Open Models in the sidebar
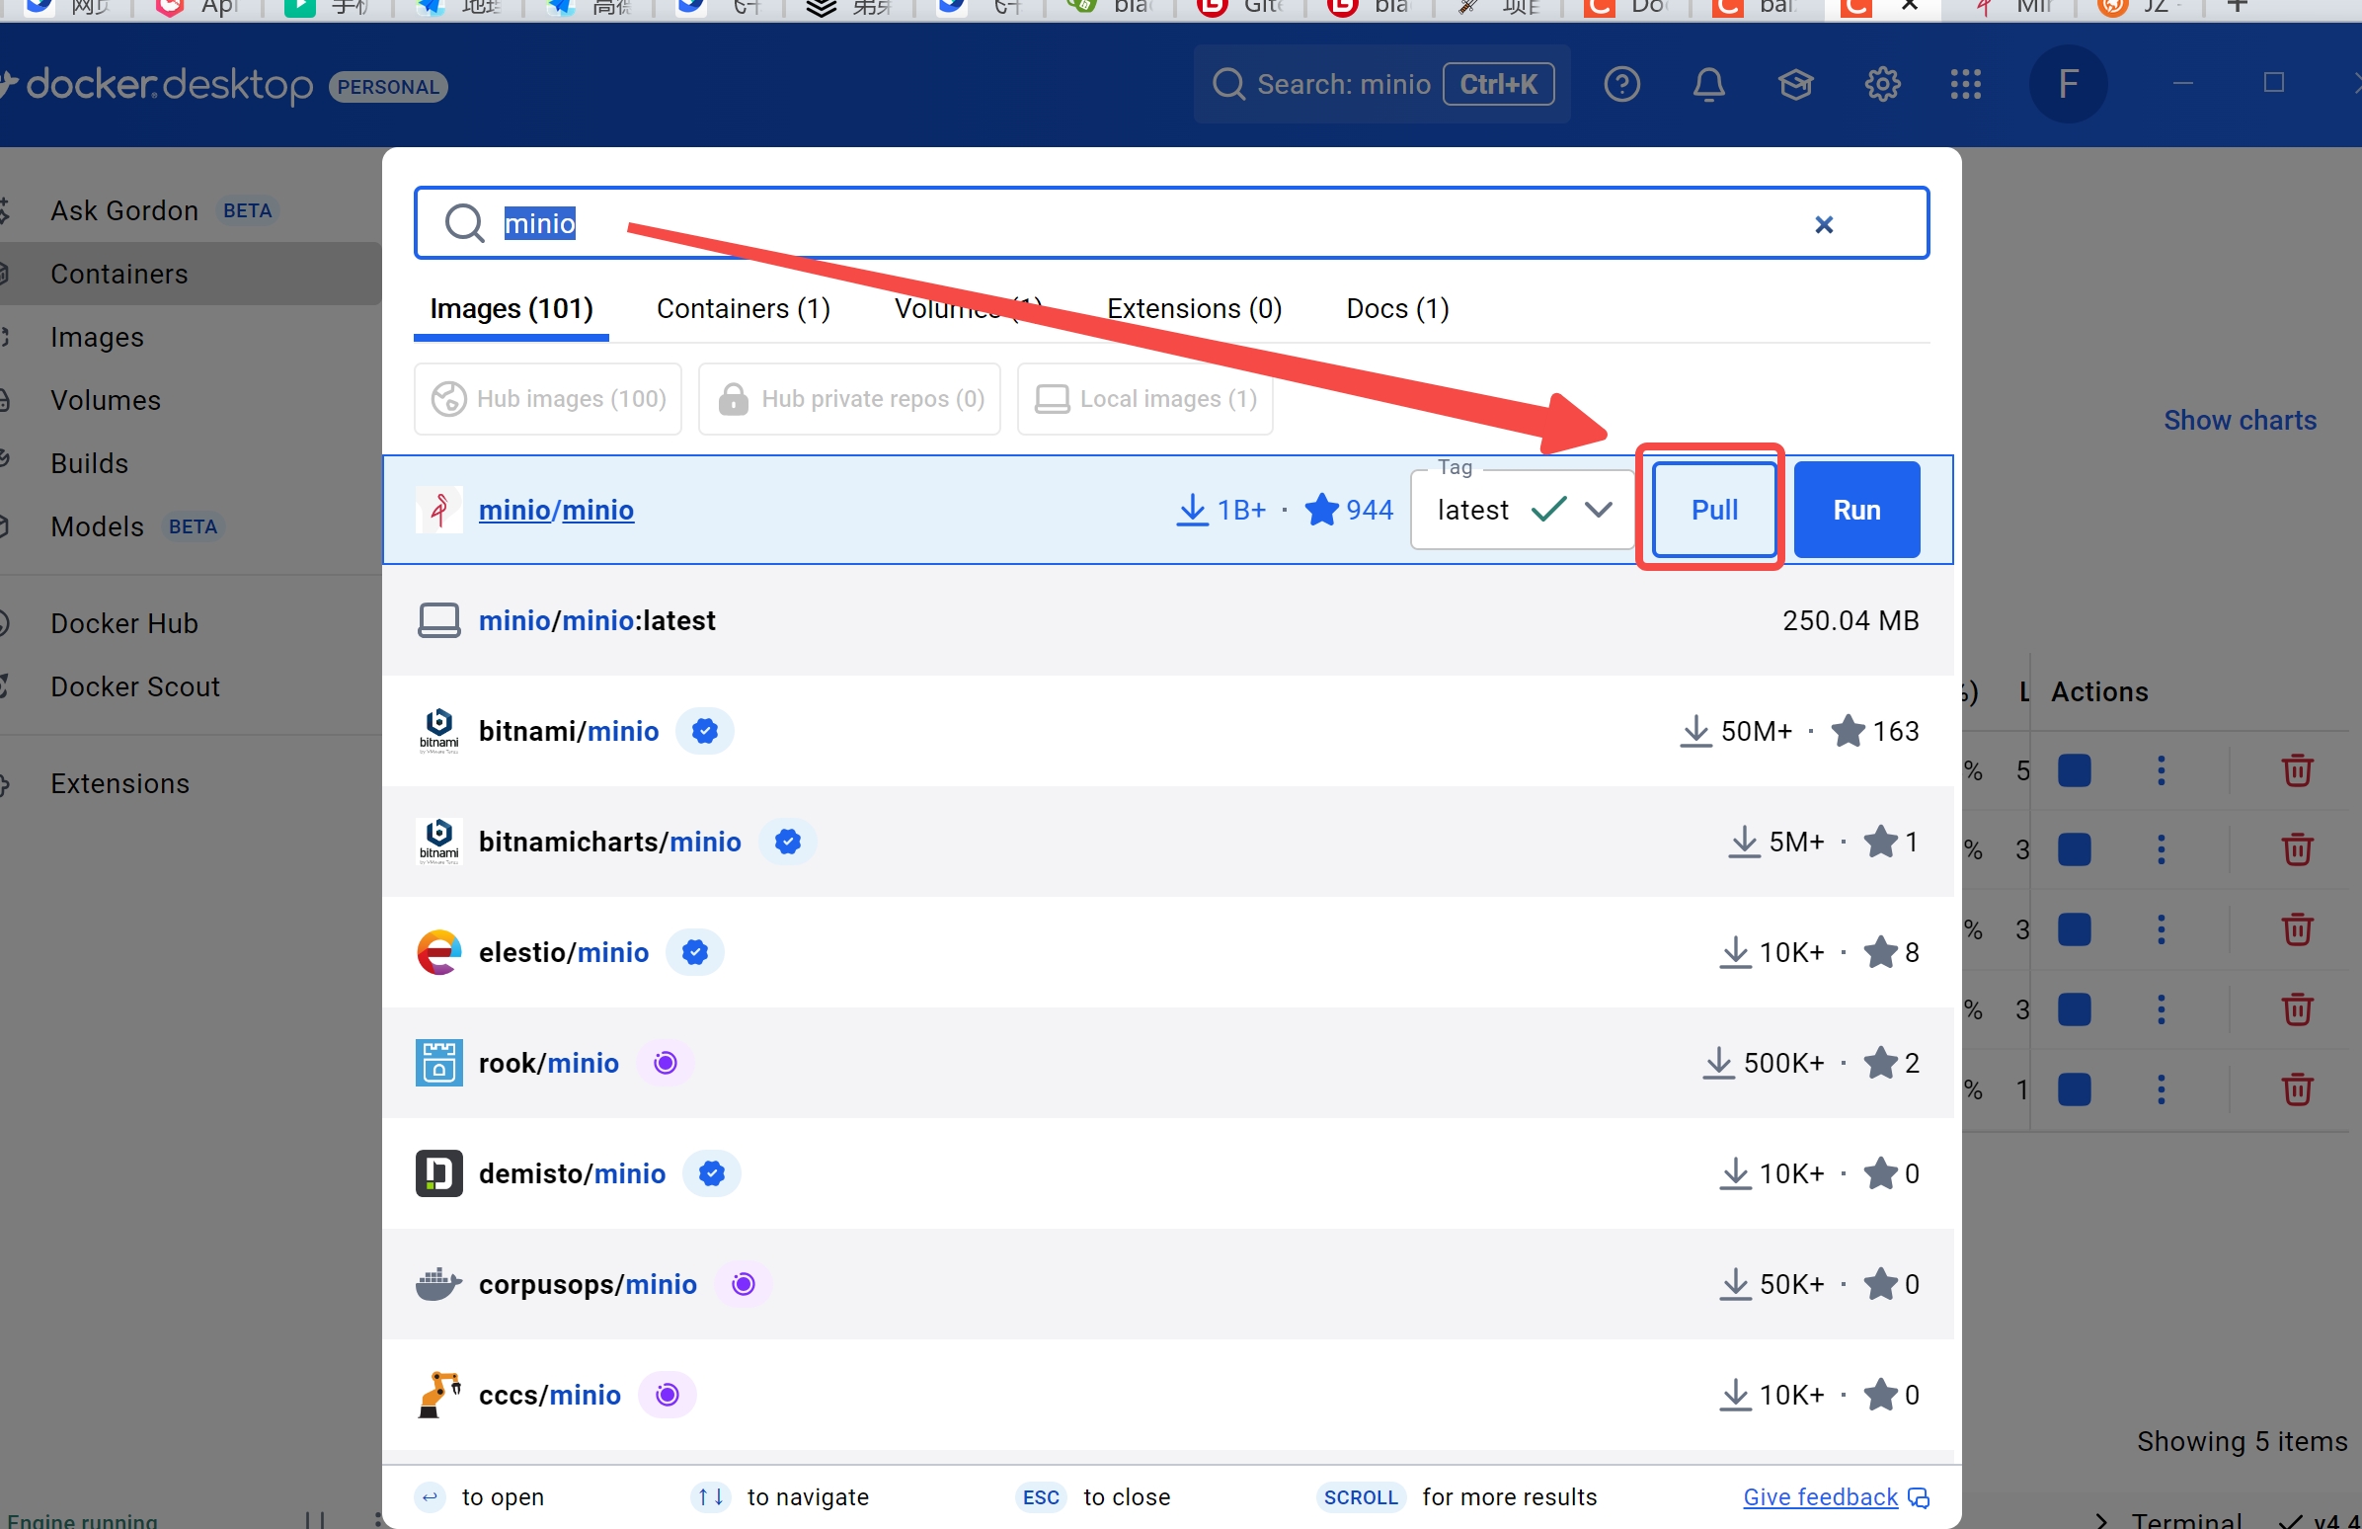 click(189, 527)
